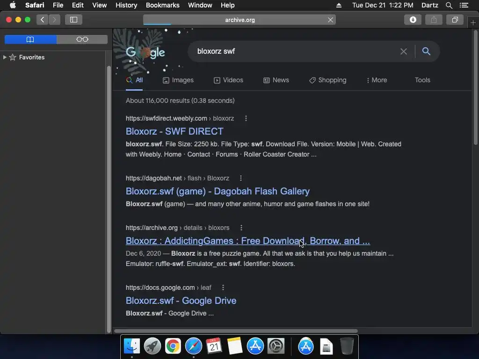The height and width of the screenshot is (359, 479).
Task: Click Safari compass icon in Dock
Action: pos(193,346)
